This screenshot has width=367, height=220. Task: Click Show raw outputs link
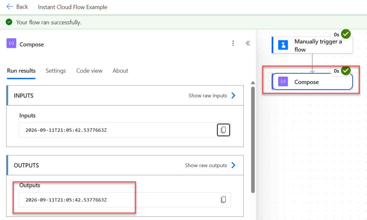[x=206, y=165]
